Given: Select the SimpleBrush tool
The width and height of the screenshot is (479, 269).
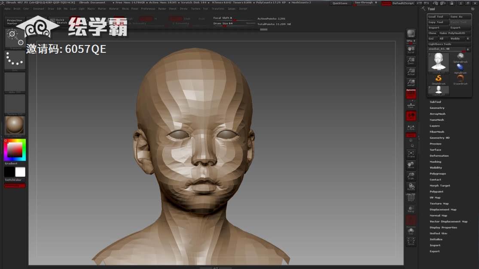Looking at the screenshot, I should (438, 79).
